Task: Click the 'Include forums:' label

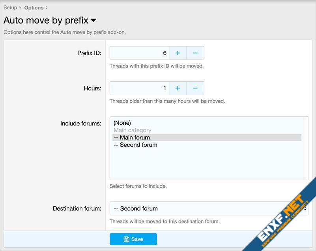Action: [81, 124]
